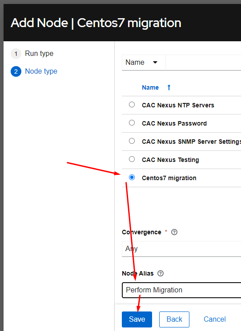The image size is (241, 331).
Task: Choose the CAC Nexus SNMP Server Settings radio
Action: pyautogui.click(x=132, y=141)
